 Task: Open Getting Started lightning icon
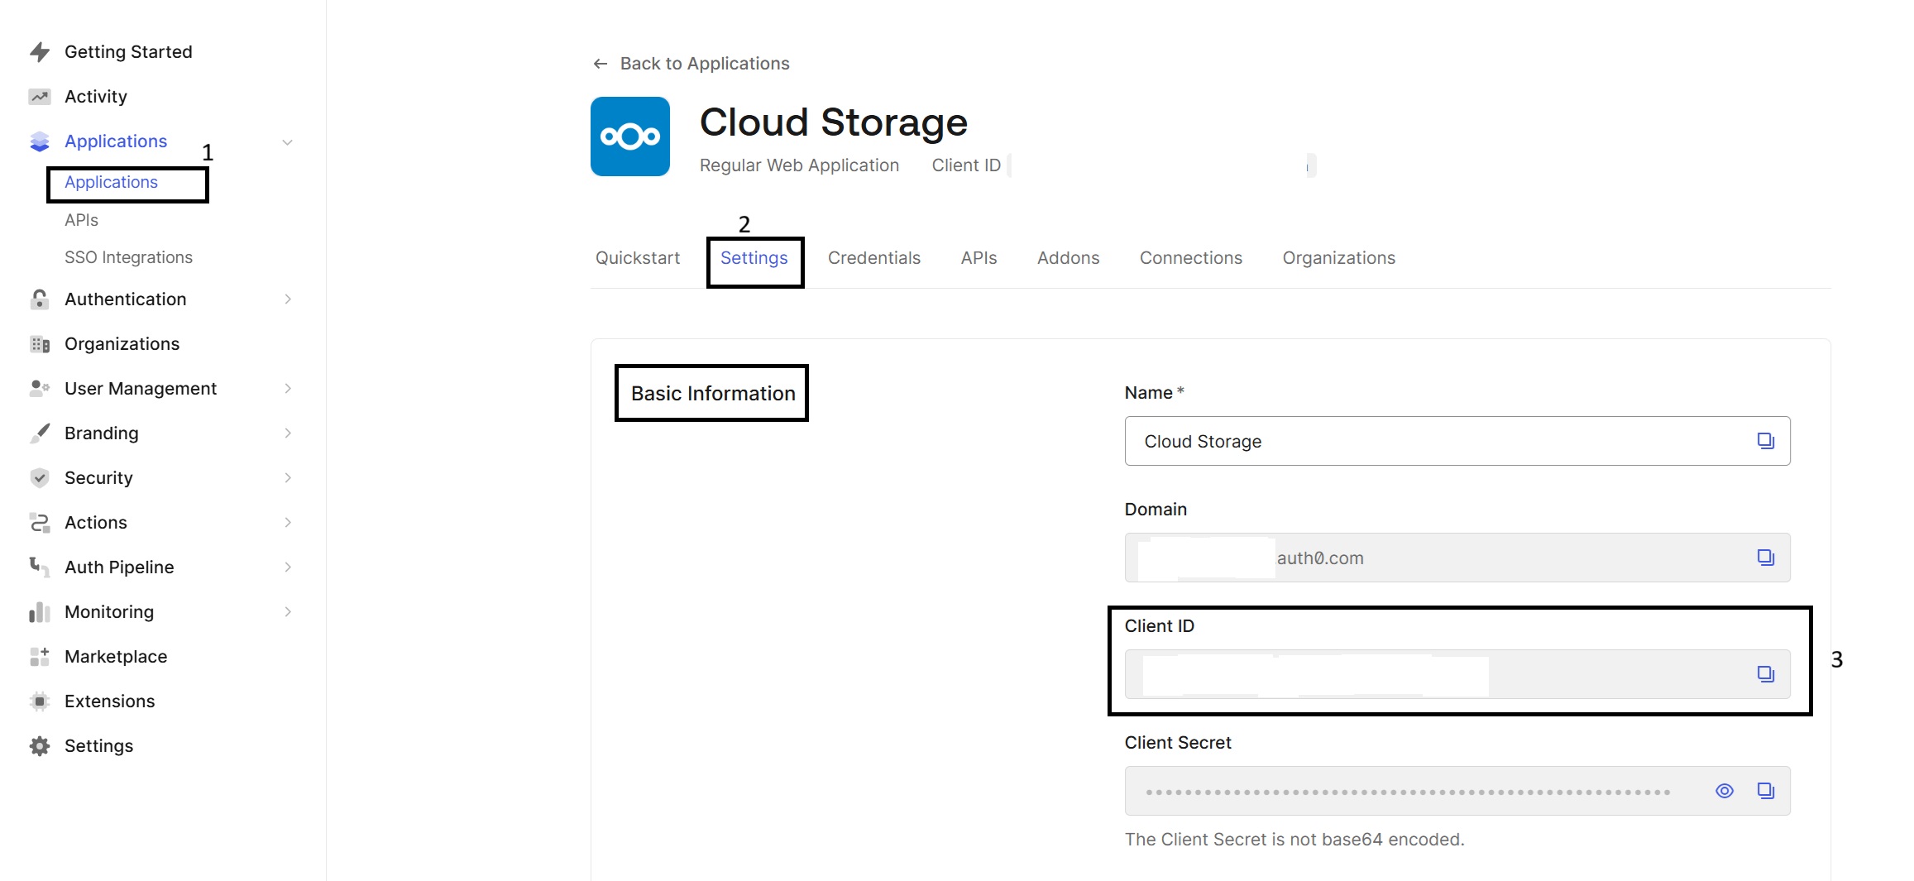pos(40,52)
